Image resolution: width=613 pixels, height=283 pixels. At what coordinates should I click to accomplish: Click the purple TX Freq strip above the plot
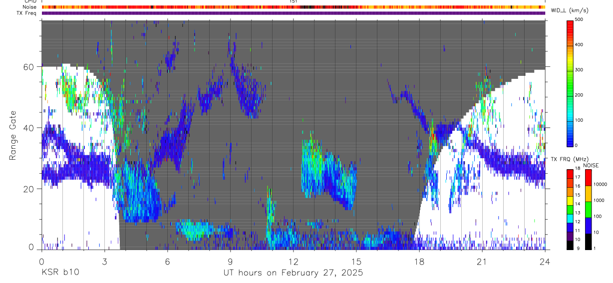293,13
